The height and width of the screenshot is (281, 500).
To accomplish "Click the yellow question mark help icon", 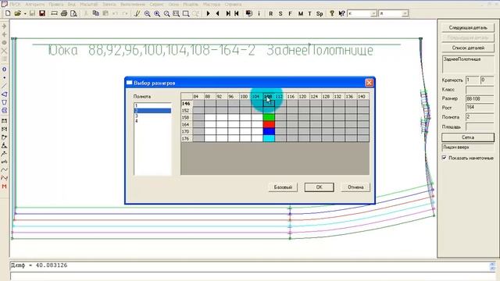I will coord(332,13).
